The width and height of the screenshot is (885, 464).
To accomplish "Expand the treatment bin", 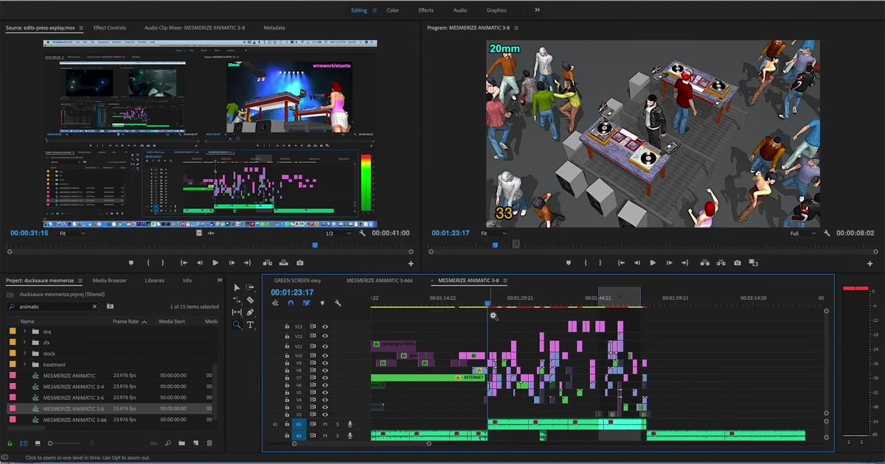I will click(24, 365).
